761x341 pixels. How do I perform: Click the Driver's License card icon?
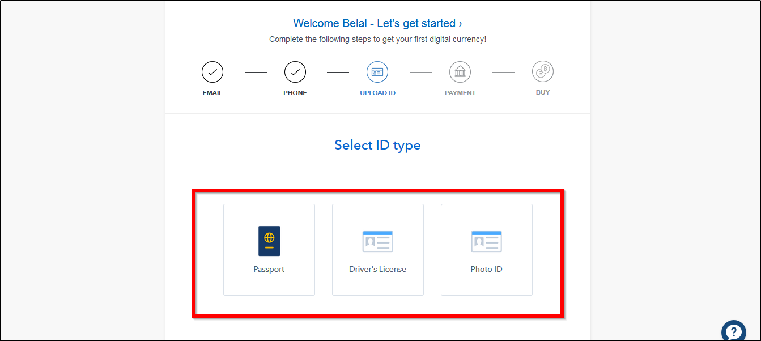(378, 241)
